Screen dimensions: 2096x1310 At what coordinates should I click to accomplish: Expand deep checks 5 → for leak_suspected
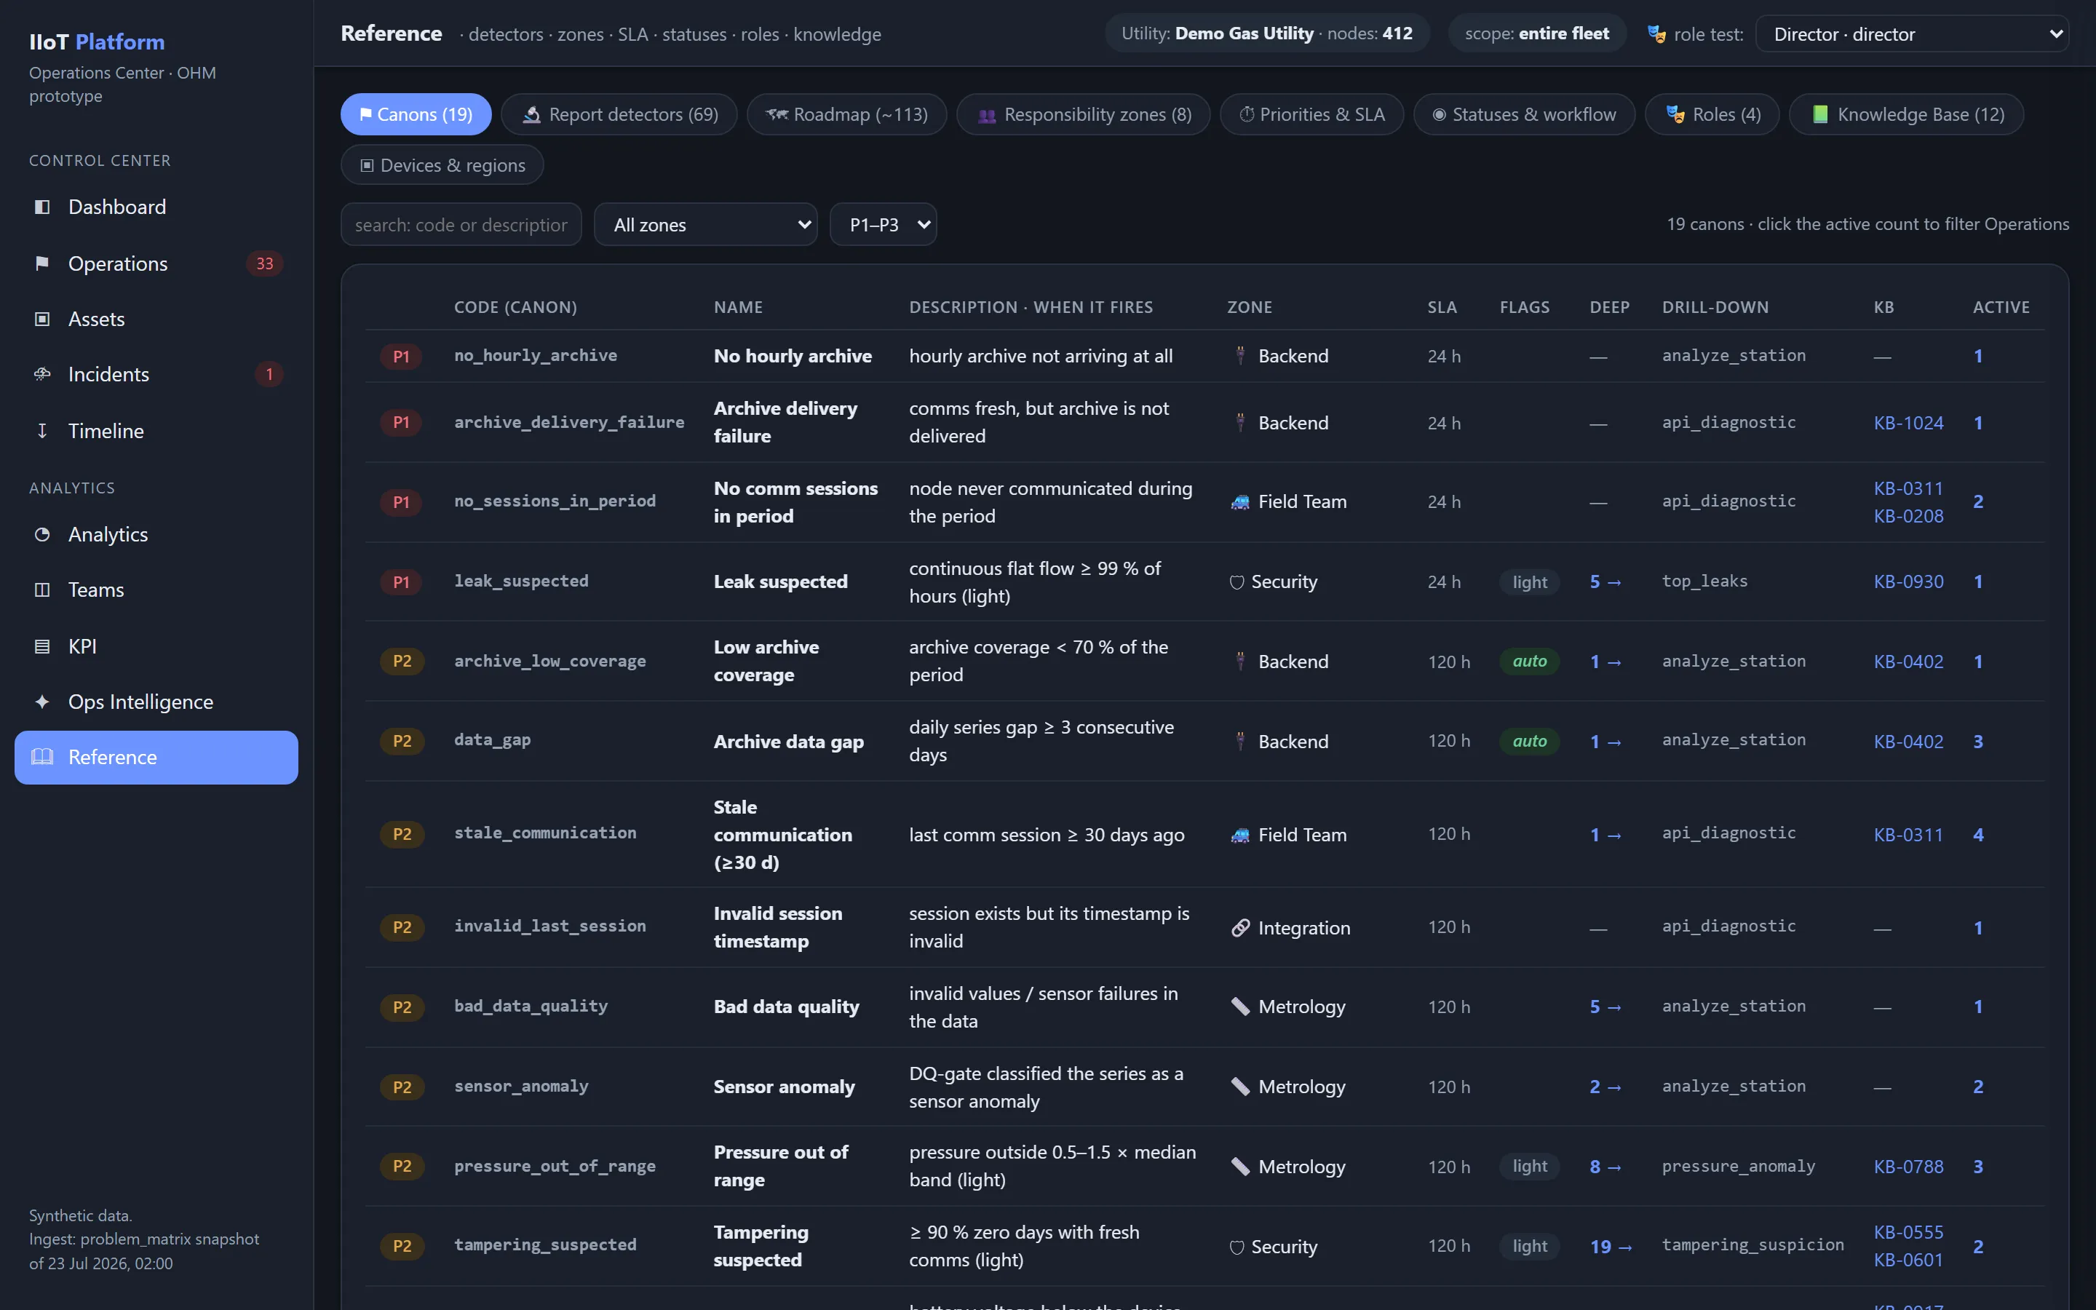pyautogui.click(x=1605, y=582)
